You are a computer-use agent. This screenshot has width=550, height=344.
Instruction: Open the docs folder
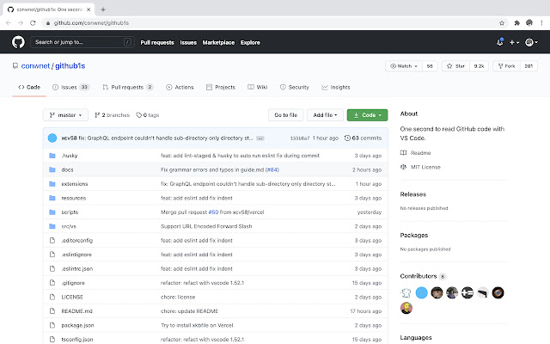(x=67, y=169)
